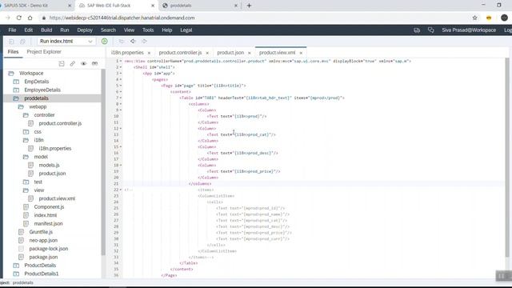
Task: Fold the commented block at line 22
Action: coord(121,190)
